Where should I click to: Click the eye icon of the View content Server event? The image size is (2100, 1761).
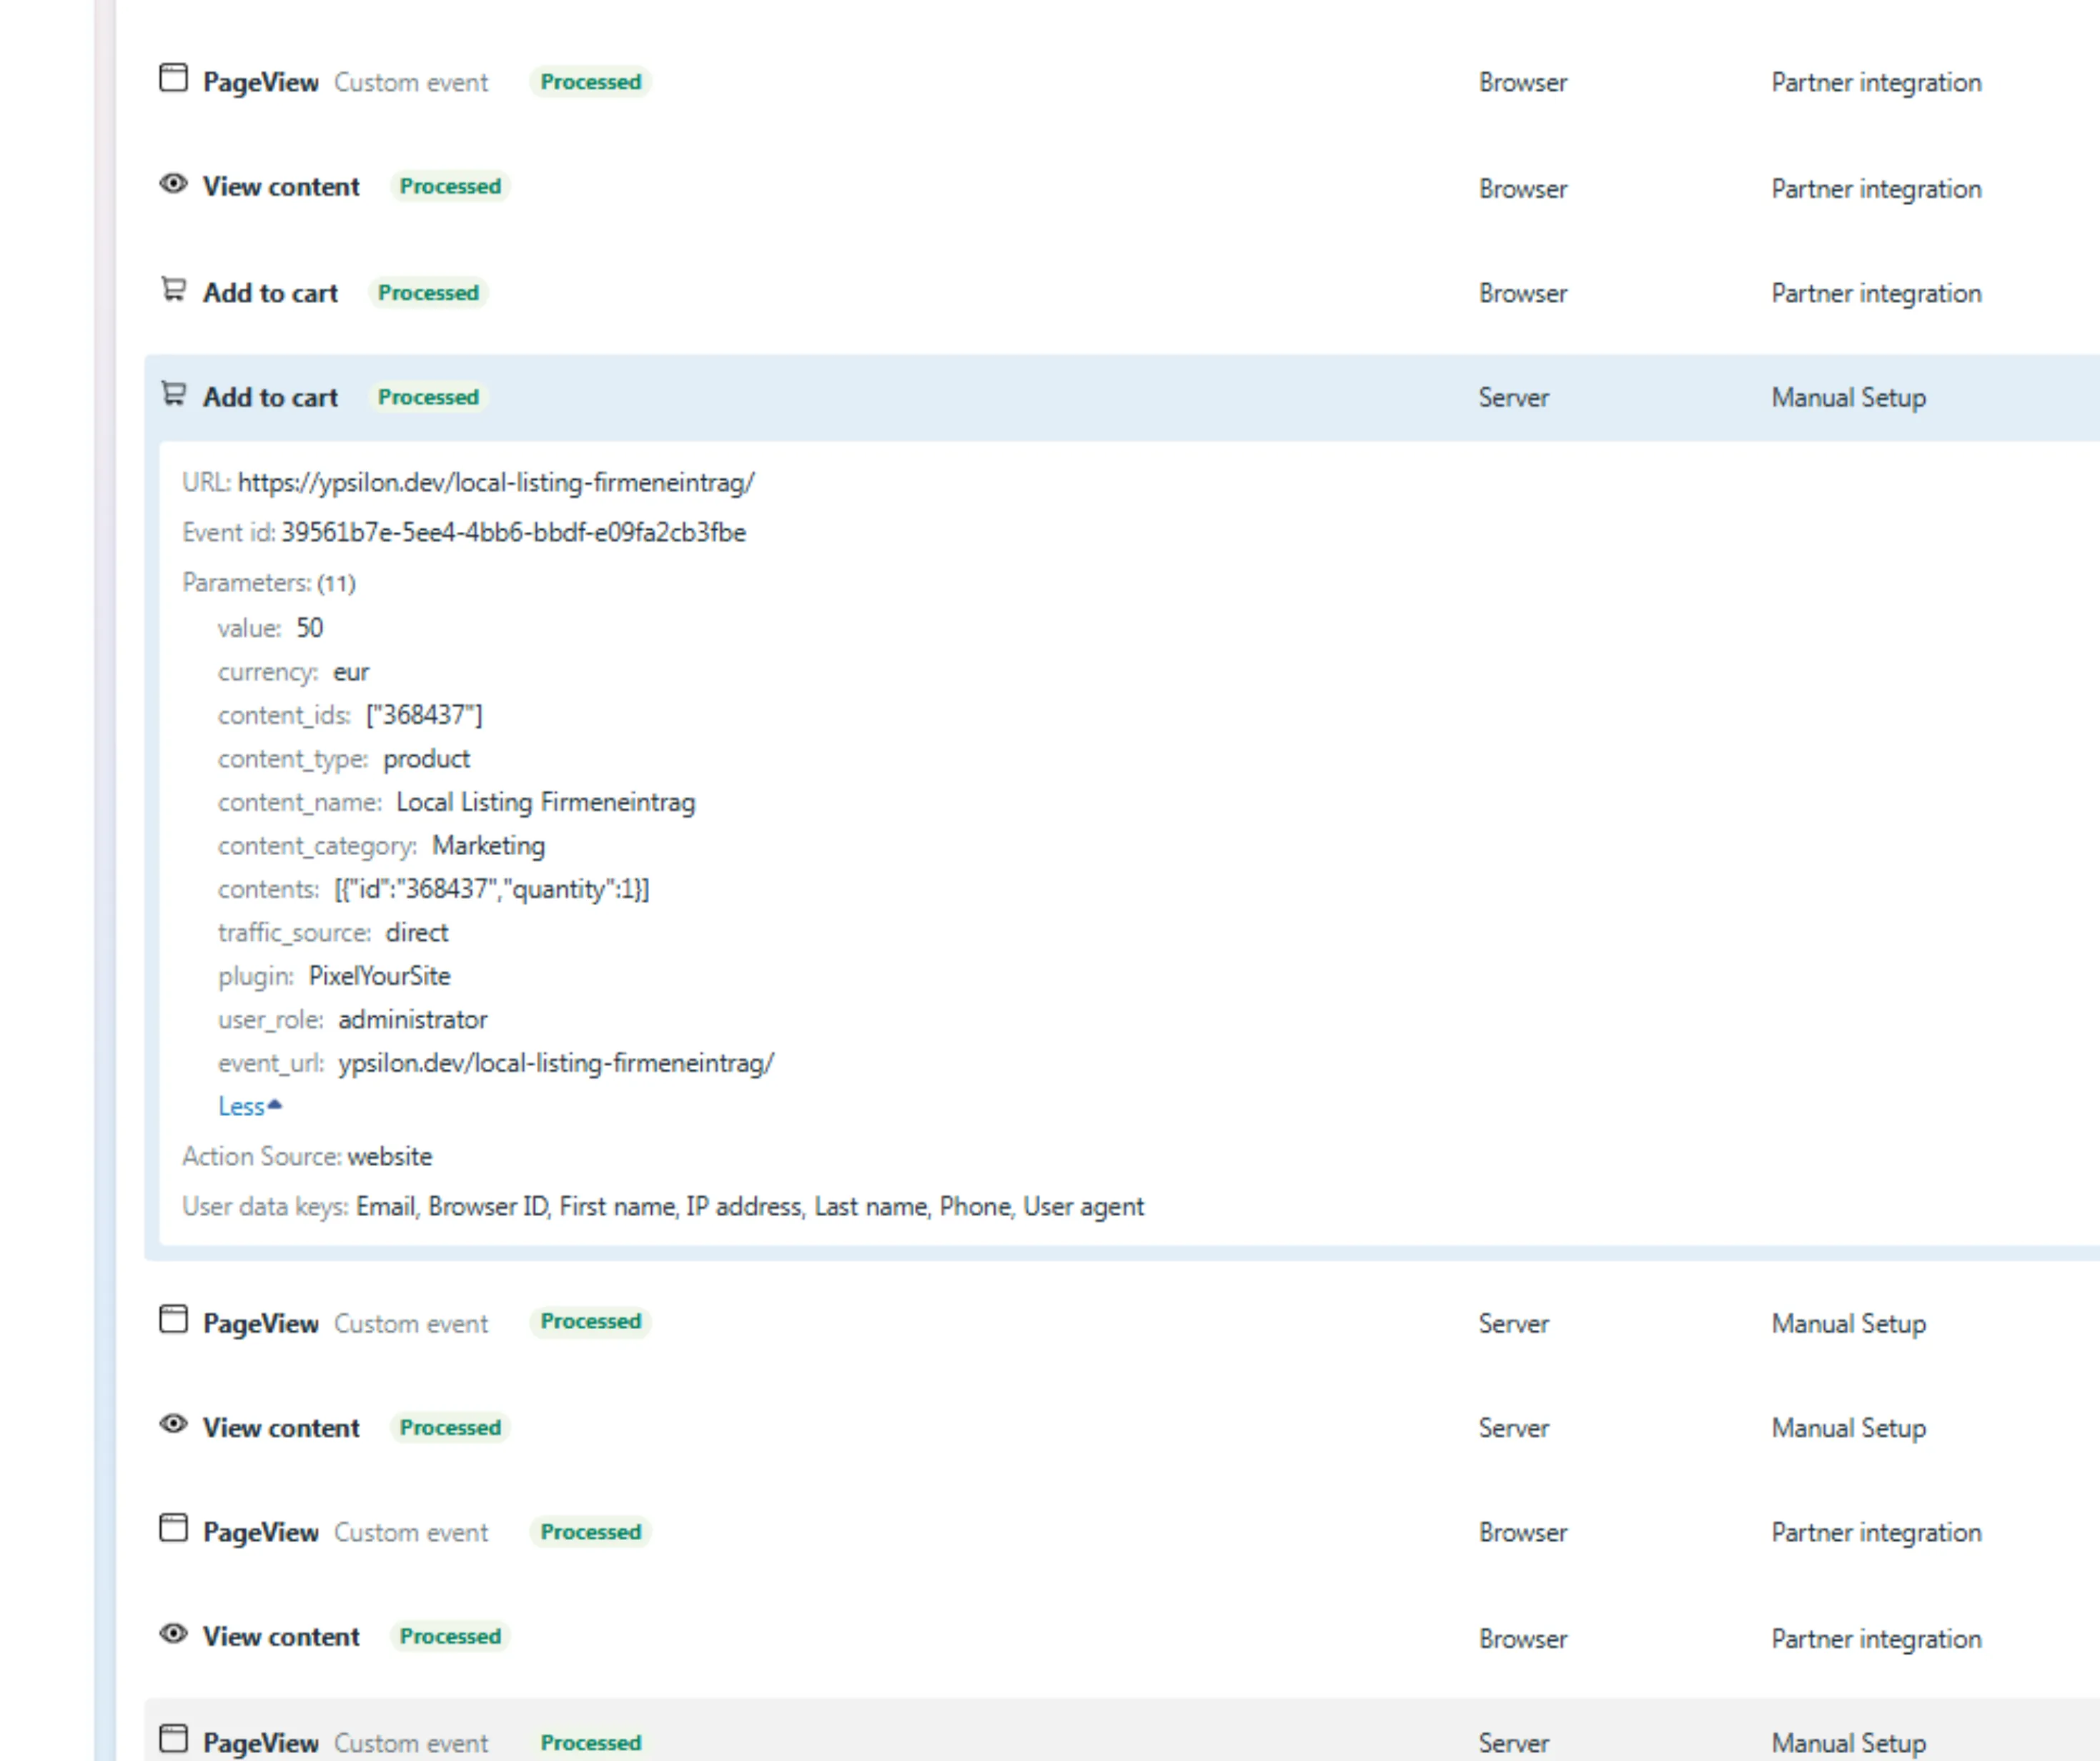click(x=173, y=1424)
